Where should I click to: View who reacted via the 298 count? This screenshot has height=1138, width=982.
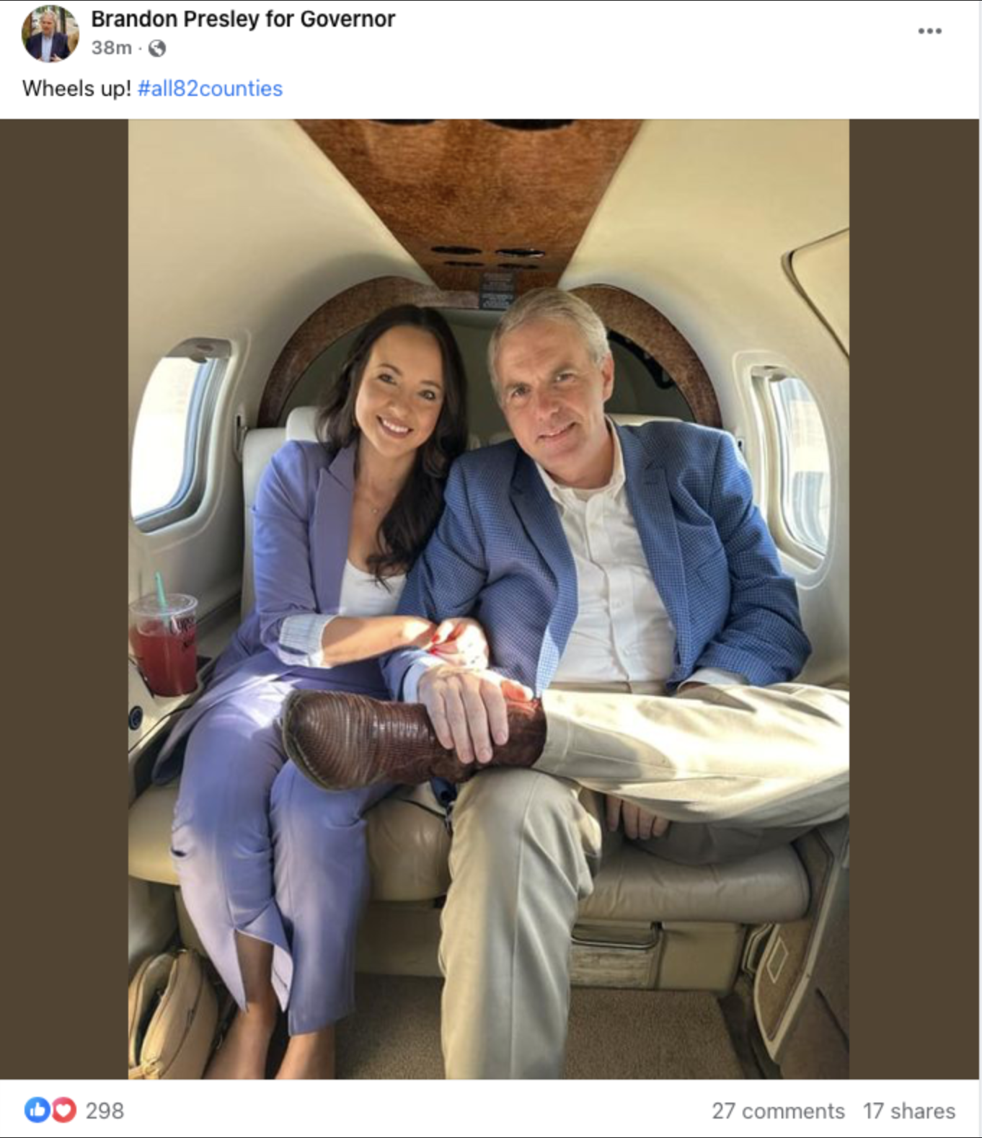105,1111
